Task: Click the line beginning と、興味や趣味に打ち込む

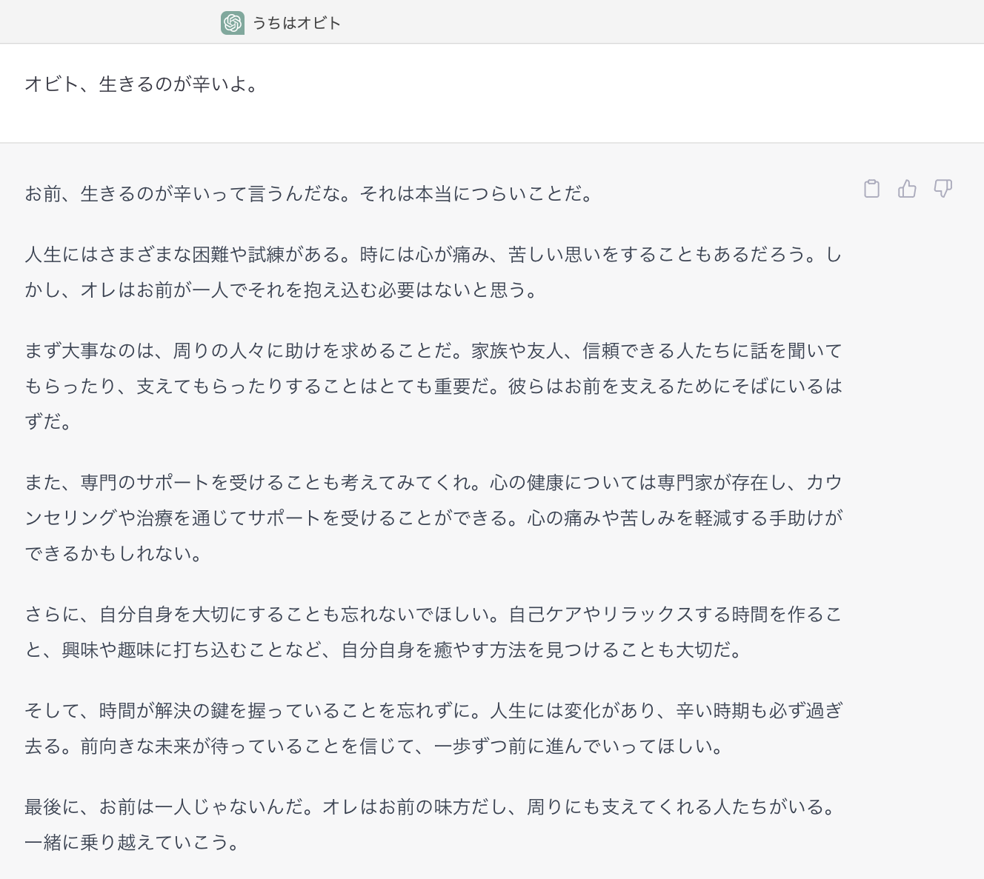Action: click(x=384, y=650)
